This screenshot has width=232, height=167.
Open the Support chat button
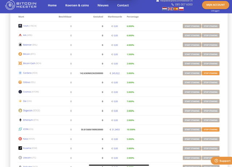(221, 160)
